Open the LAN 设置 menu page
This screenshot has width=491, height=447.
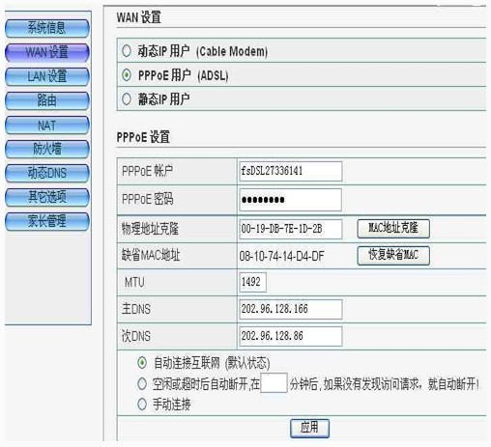(47, 76)
